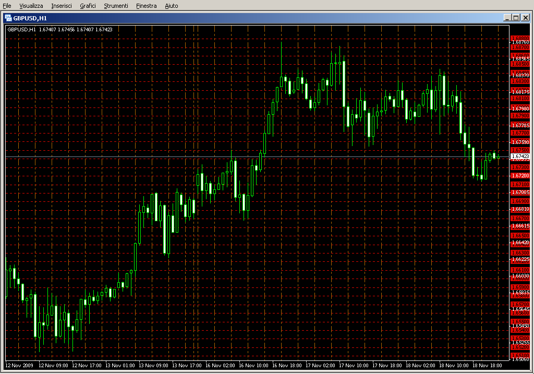Click the '17 Nov 10:00' time label
This screenshot has height=374, width=534.
click(x=354, y=365)
